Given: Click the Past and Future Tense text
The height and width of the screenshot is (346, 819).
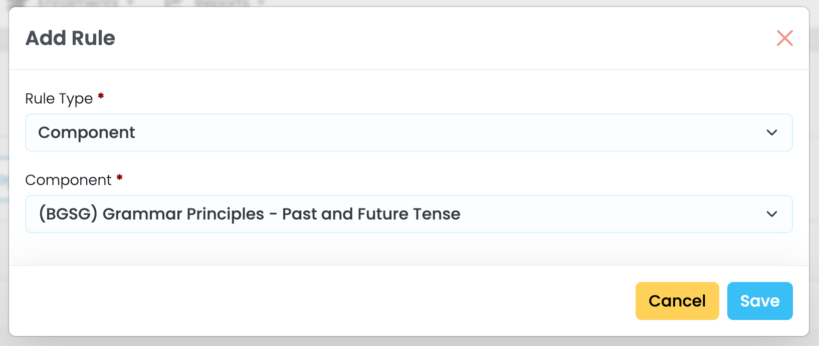Looking at the screenshot, I should point(371,214).
